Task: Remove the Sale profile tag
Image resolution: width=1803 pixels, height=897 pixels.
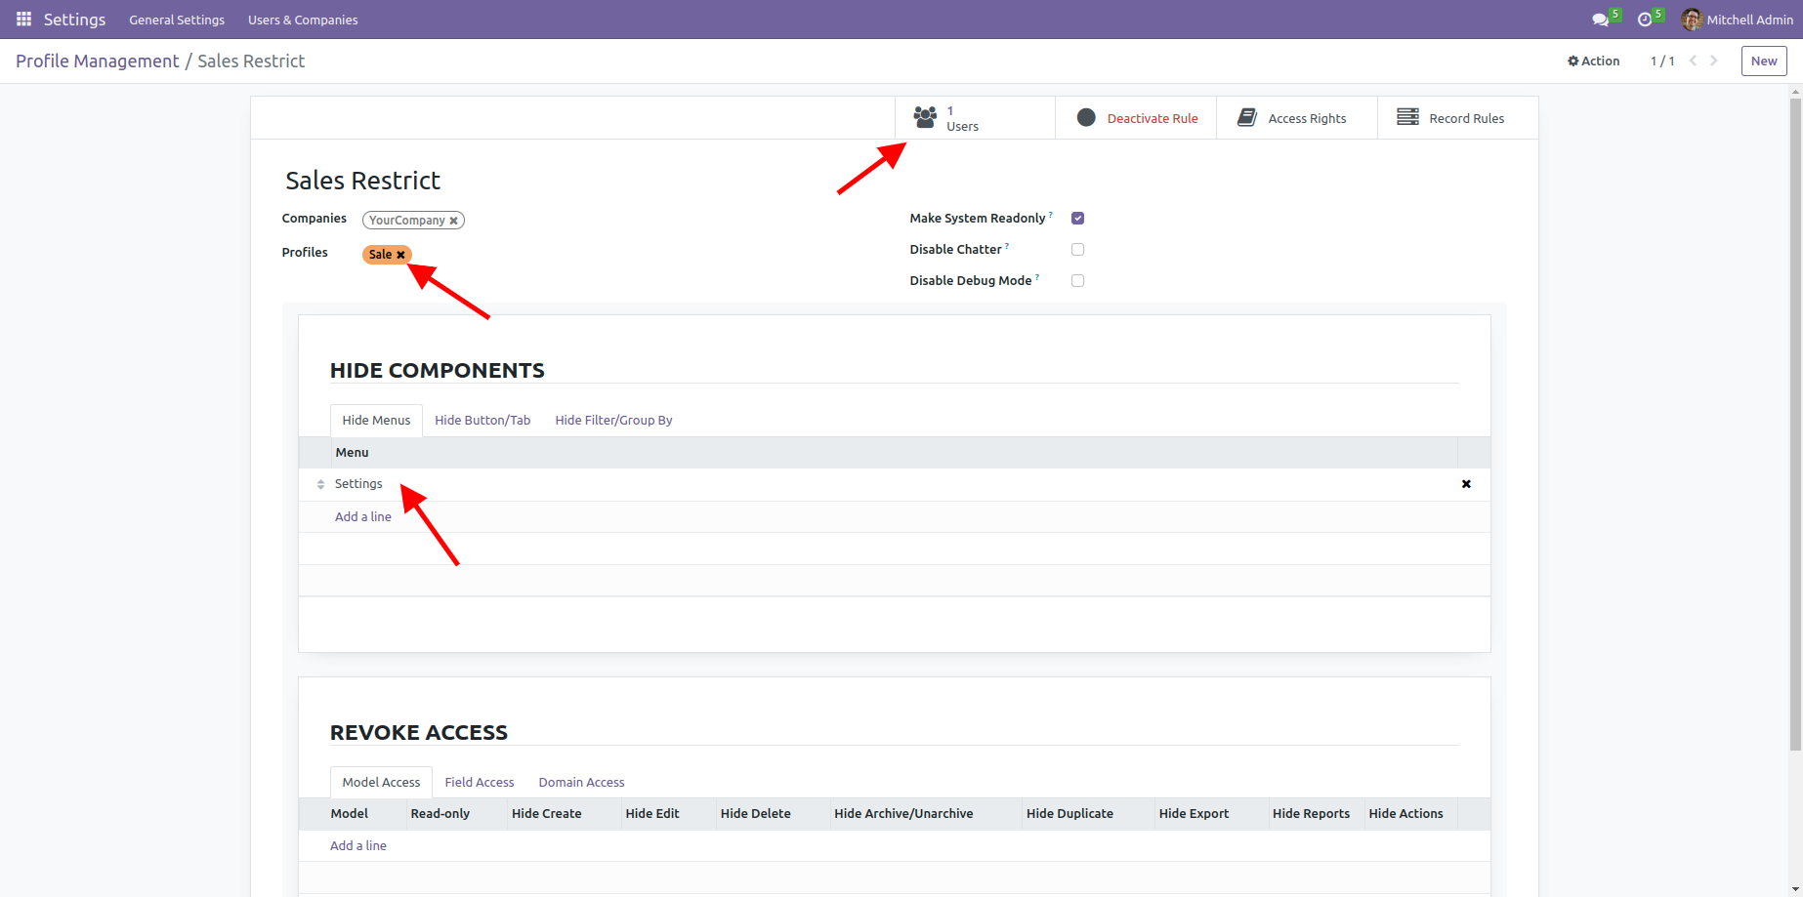Action: (x=400, y=255)
